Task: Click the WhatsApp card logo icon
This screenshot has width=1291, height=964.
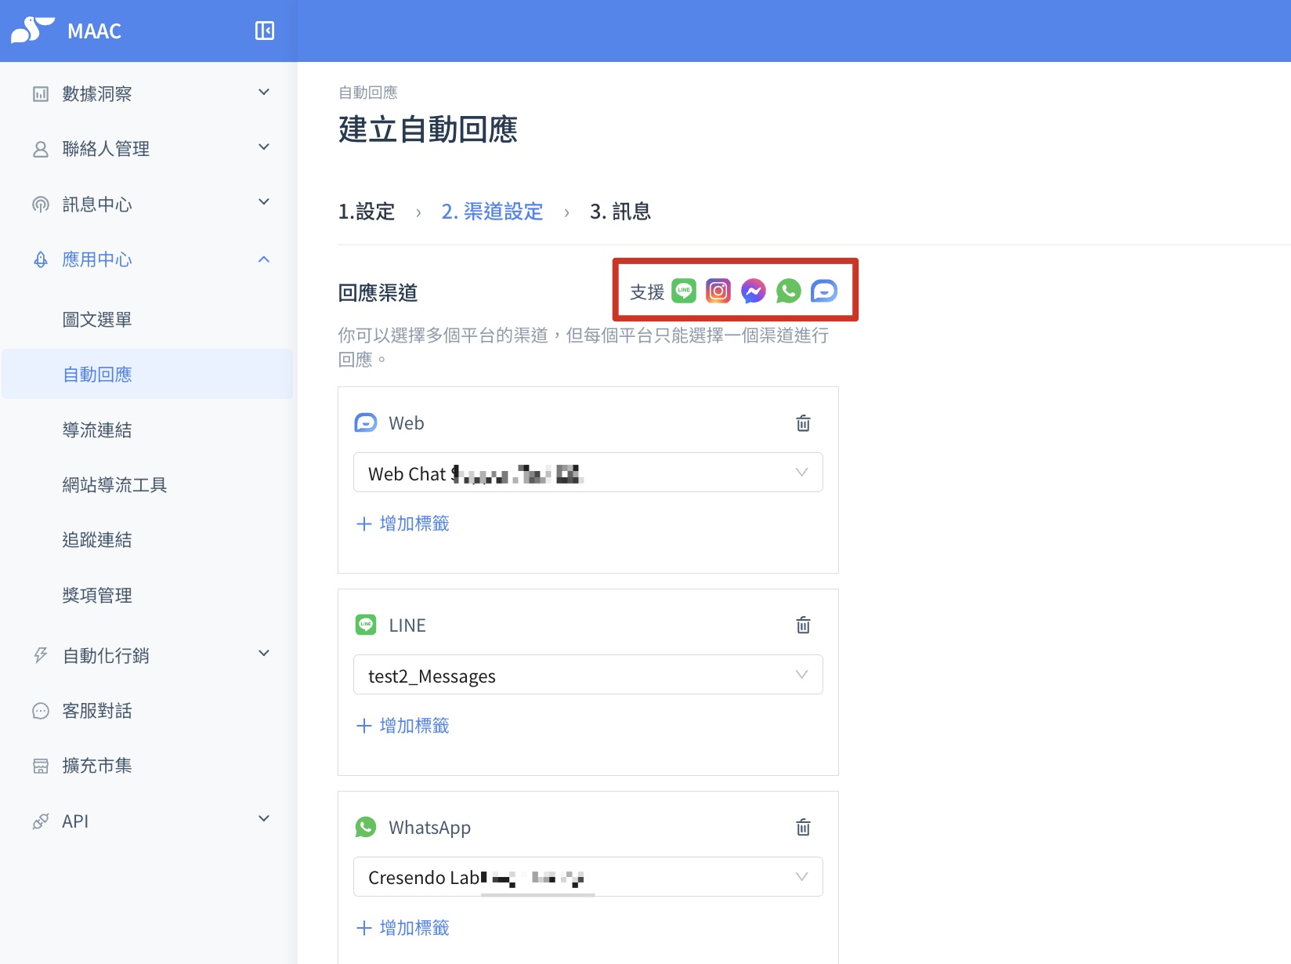Action: pos(366,827)
